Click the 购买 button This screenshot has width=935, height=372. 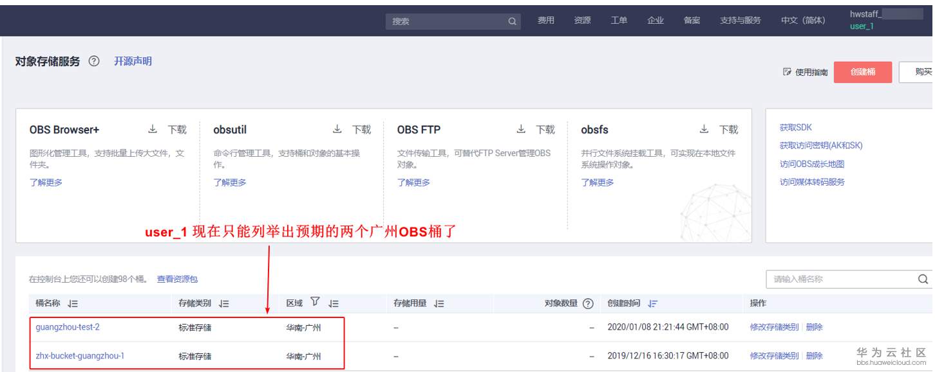(x=917, y=73)
